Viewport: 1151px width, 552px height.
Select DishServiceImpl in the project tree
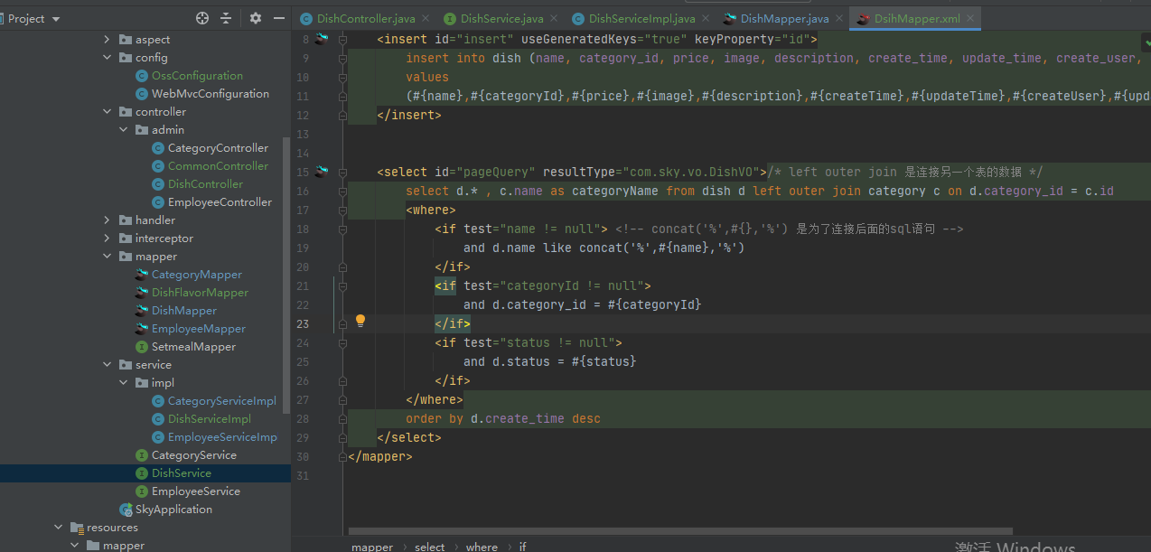click(210, 419)
